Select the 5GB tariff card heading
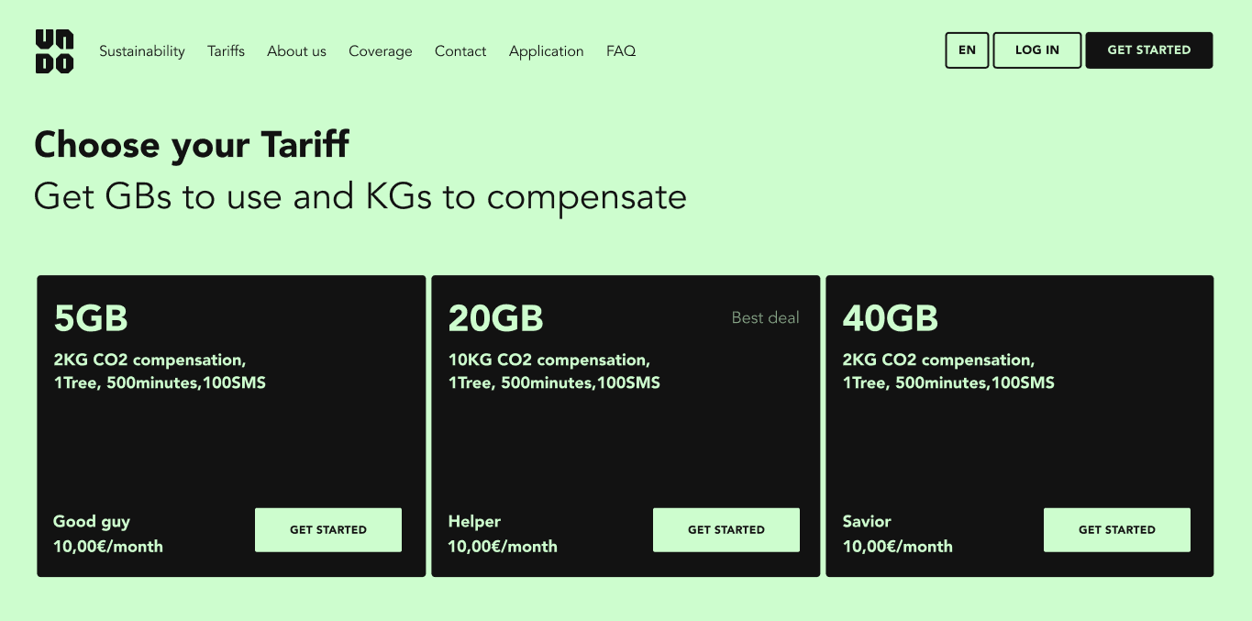 (91, 318)
